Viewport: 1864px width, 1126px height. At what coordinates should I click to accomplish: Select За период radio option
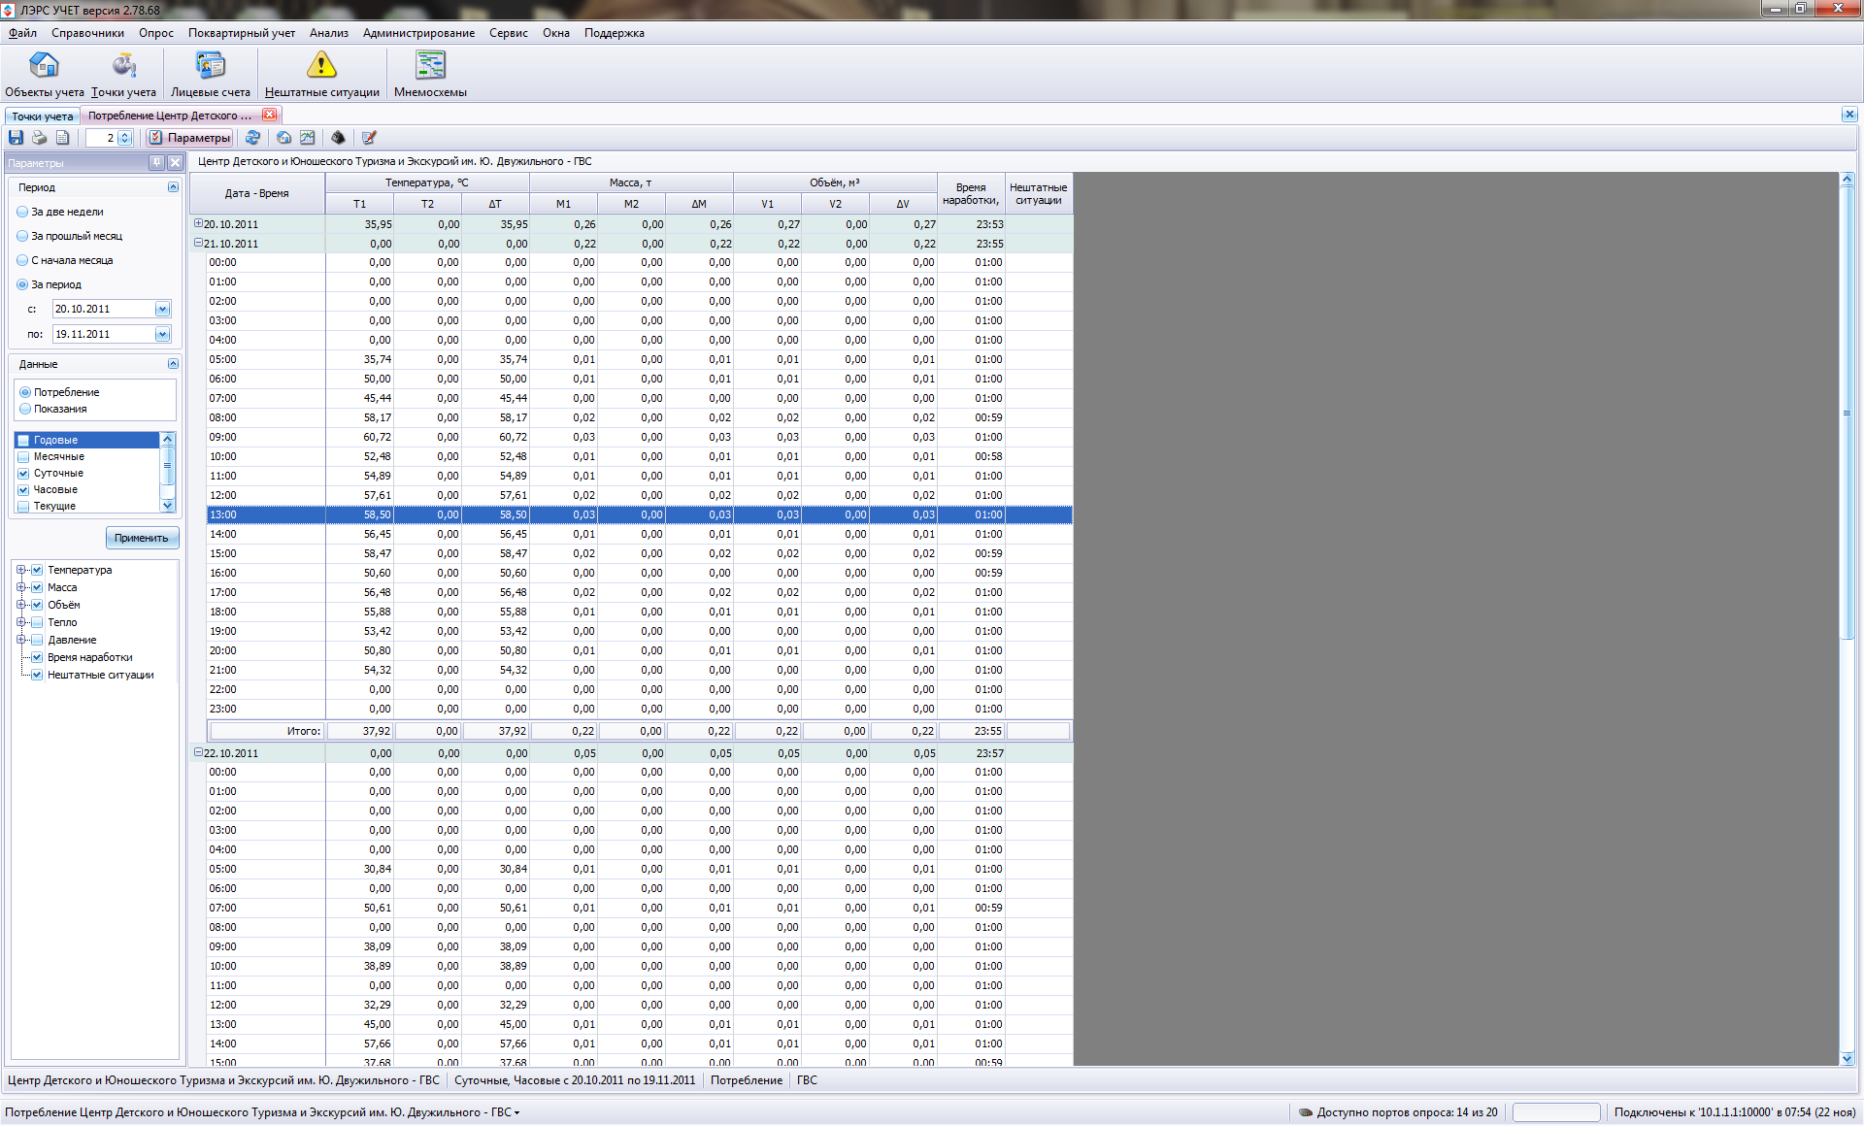click(50, 284)
